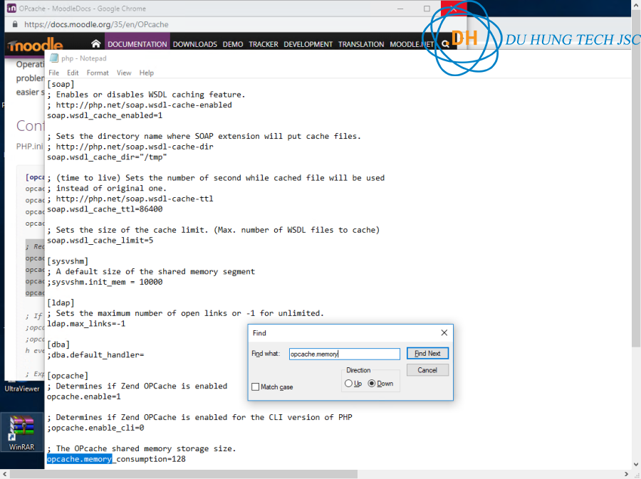Click the Notepad icon in php title bar
The height and width of the screenshot is (479, 641).
53,58
